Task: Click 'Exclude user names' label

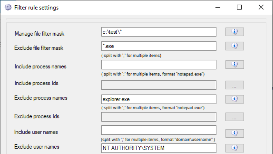Action: tap(37, 147)
